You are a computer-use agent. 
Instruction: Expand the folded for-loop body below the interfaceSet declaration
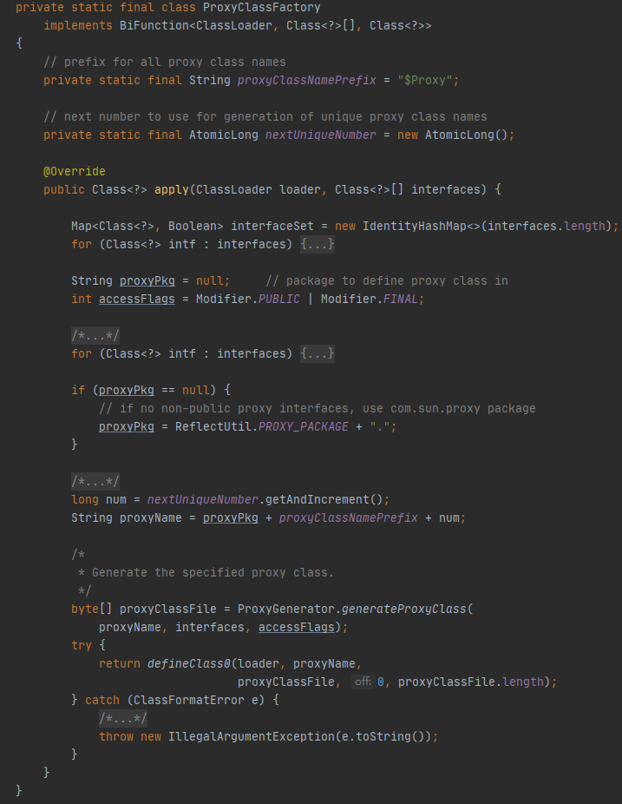coord(318,244)
